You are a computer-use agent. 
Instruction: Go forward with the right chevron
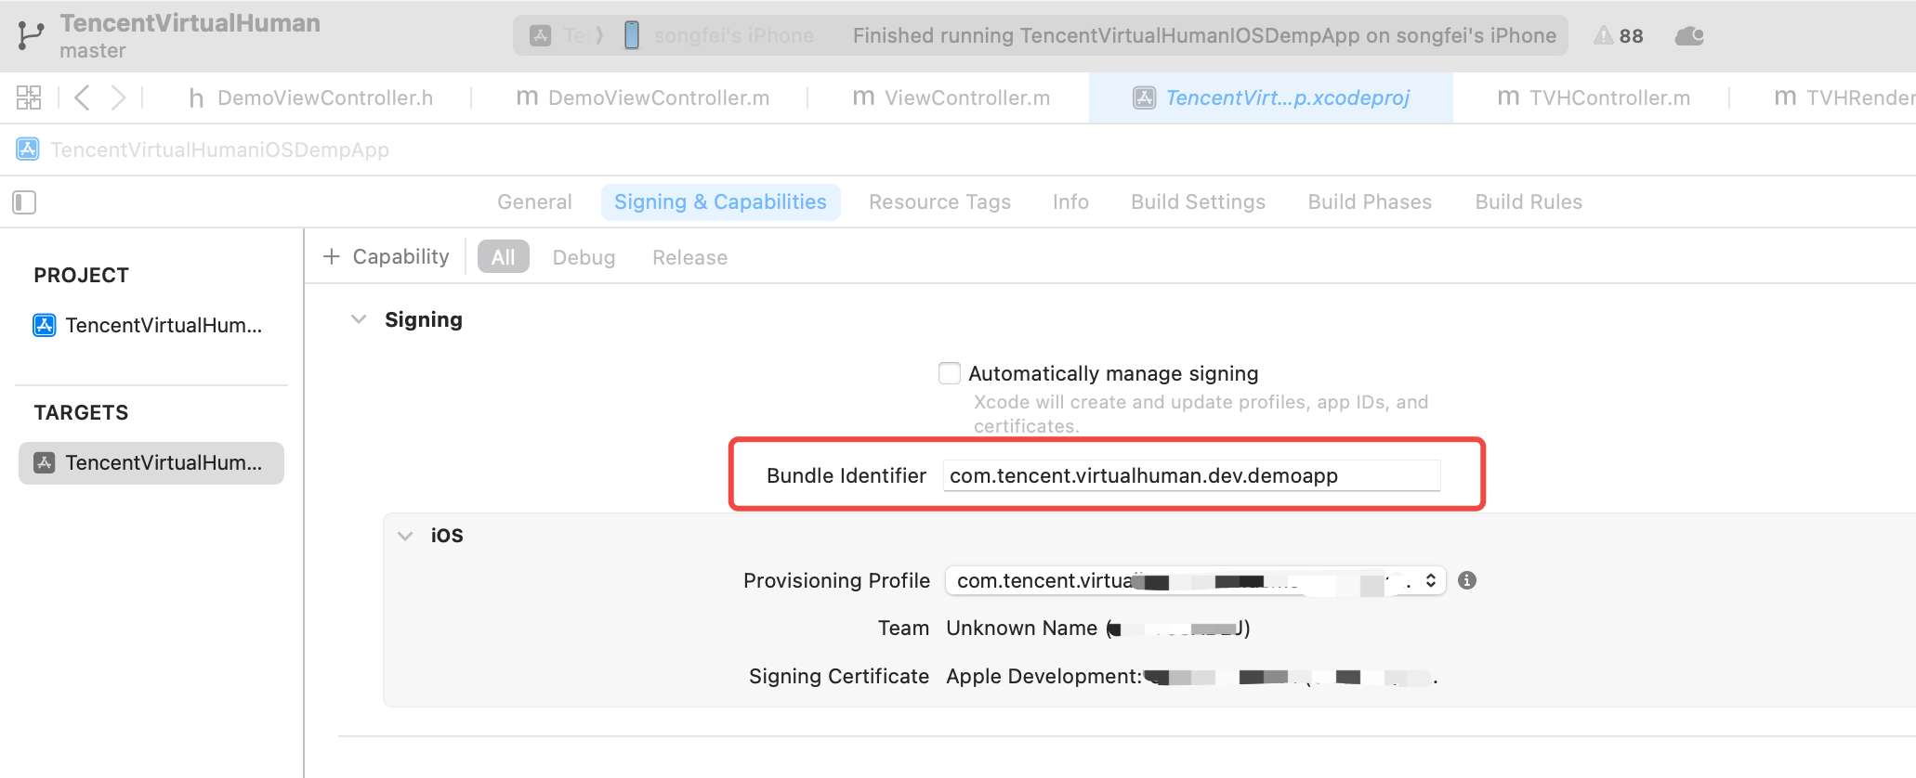[x=118, y=97]
